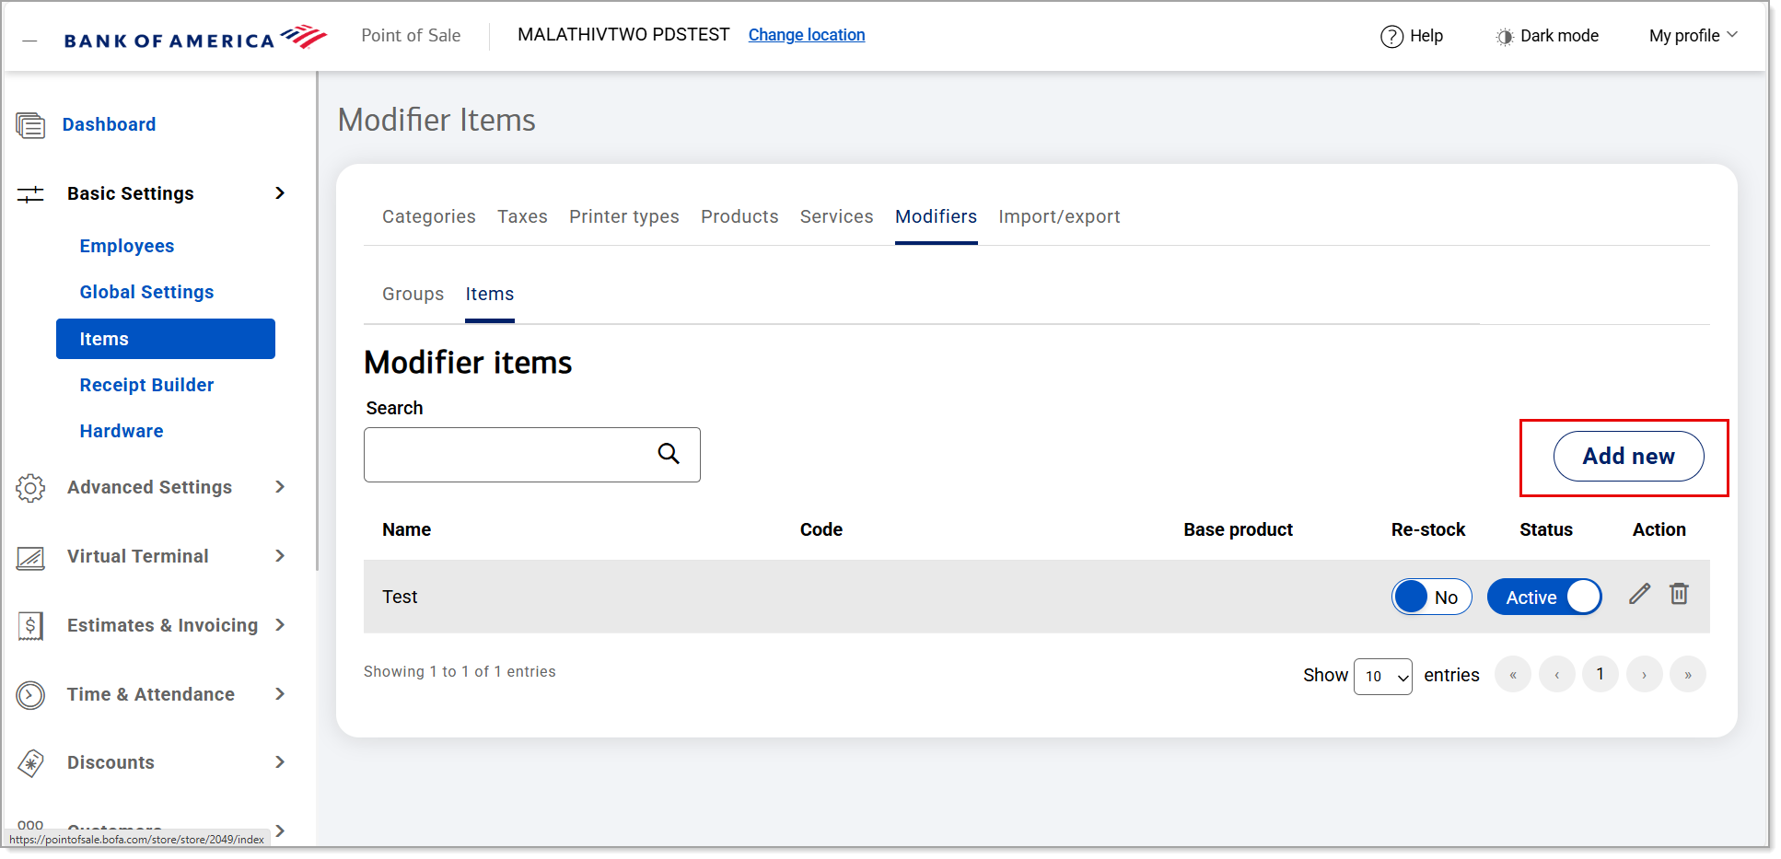Click the Discounts tag icon
Viewport: 1781px width, 859px height.
tap(30, 763)
